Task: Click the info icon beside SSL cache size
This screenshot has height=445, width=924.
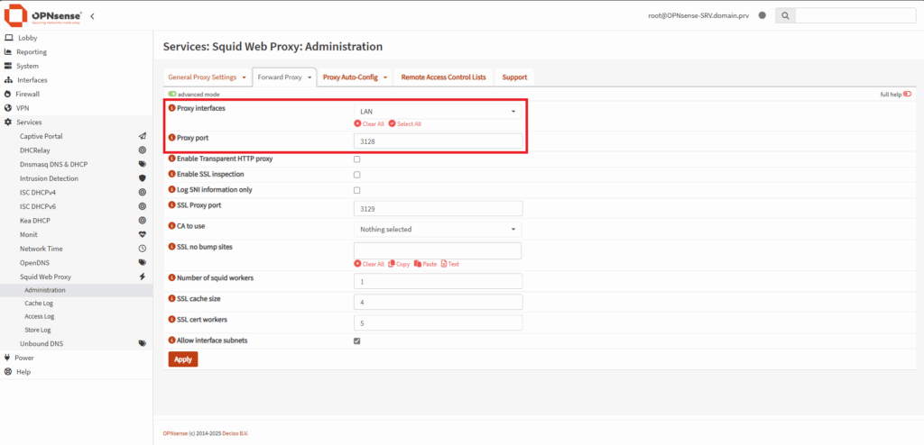Action: pos(172,299)
